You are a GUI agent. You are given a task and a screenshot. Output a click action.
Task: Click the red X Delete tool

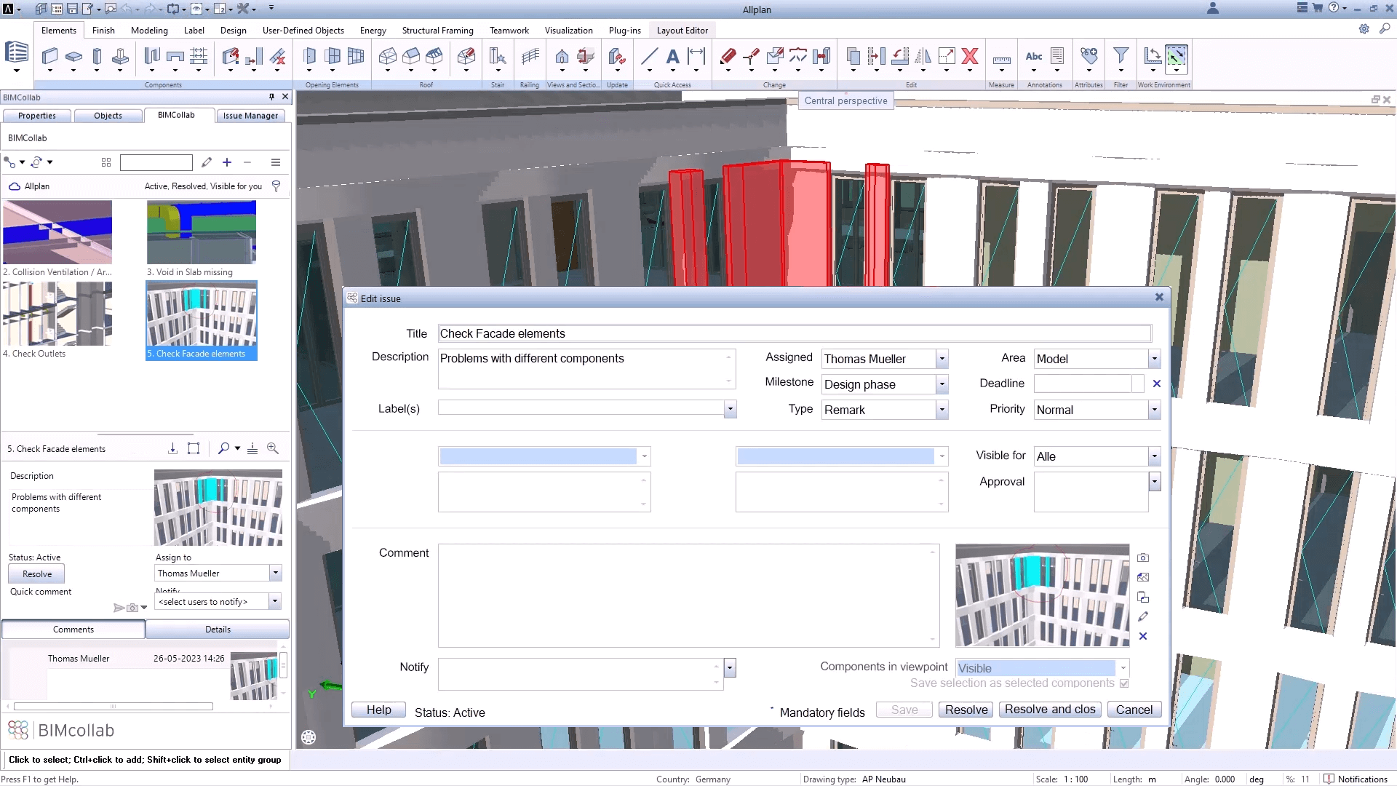pyautogui.click(x=970, y=57)
